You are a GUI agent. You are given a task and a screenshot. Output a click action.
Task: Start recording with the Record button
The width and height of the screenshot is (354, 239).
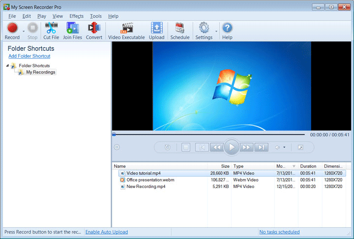(x=12, y=31)
